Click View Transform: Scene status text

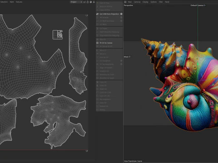coord(133,161)
